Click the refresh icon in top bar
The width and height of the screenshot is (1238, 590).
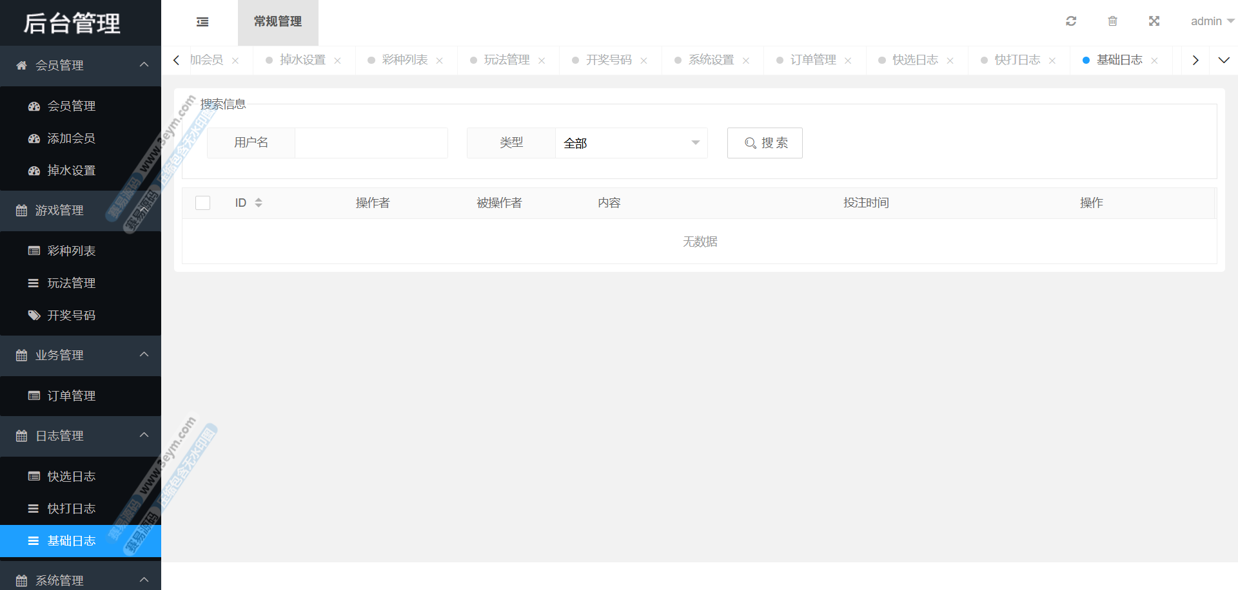coord(1071,21)
